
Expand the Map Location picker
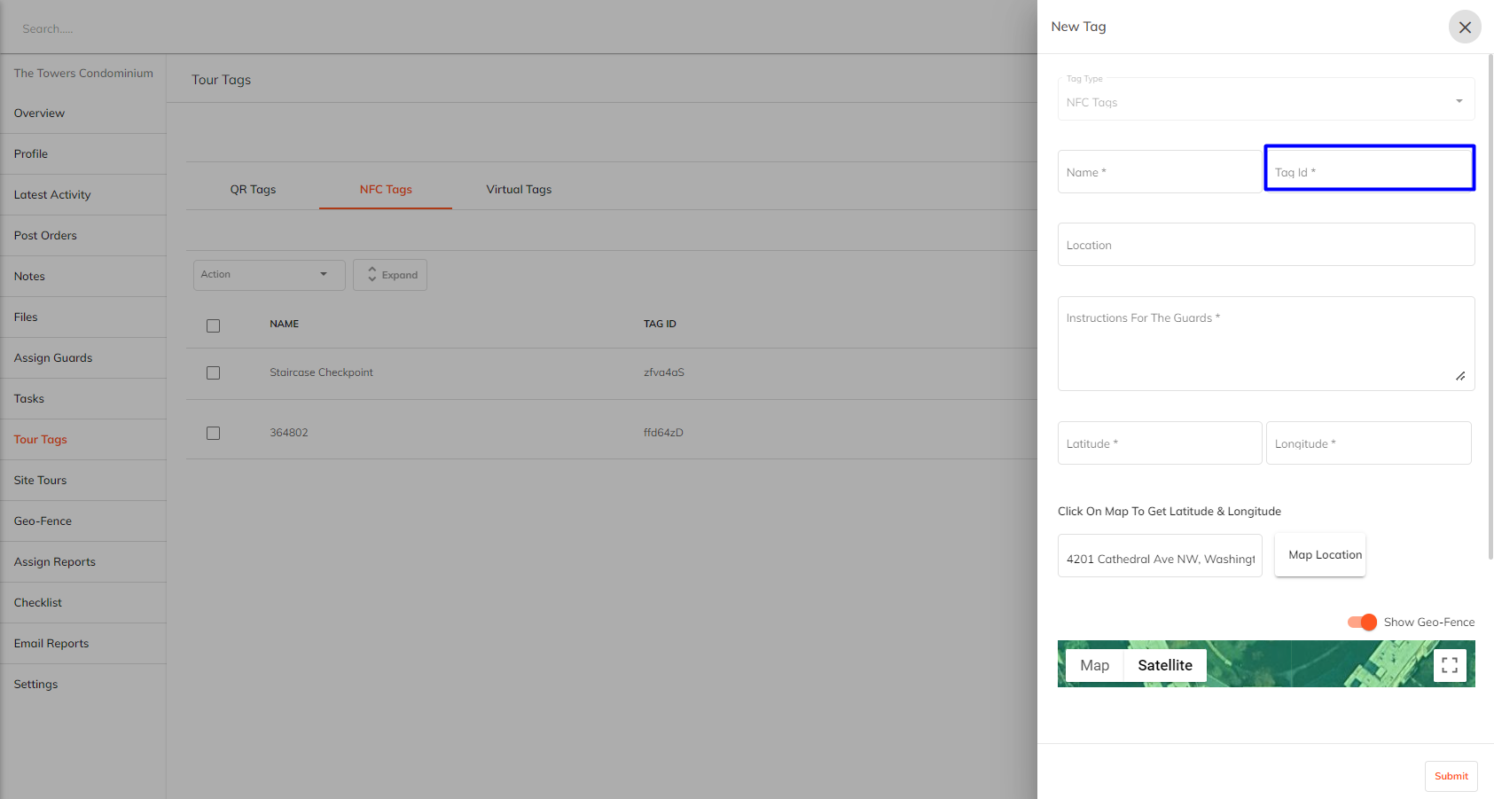1320,554
